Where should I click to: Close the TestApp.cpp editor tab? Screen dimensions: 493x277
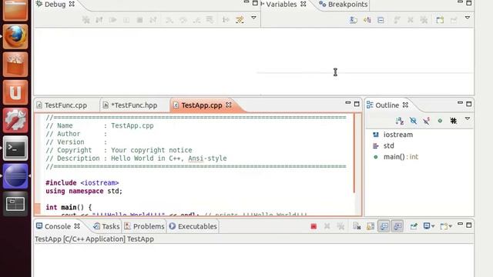tap(229, 105)
